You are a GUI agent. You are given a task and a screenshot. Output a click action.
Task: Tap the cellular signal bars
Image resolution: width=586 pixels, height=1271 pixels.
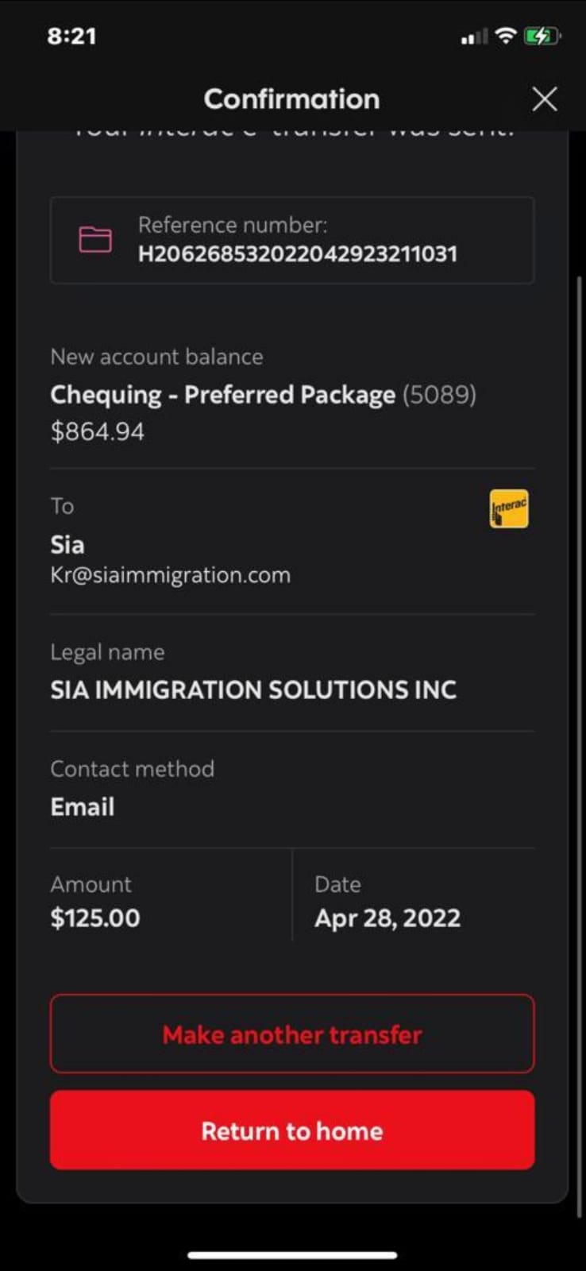click(474, 37)
